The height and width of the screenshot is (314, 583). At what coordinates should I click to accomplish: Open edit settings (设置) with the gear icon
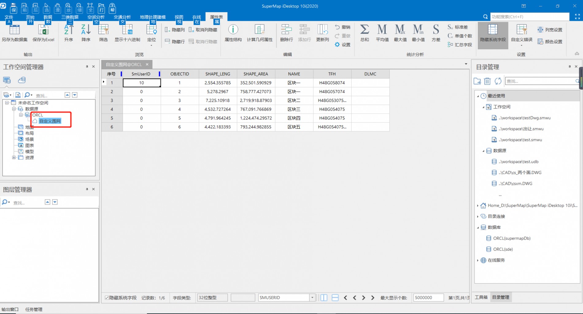coord(343,45)
